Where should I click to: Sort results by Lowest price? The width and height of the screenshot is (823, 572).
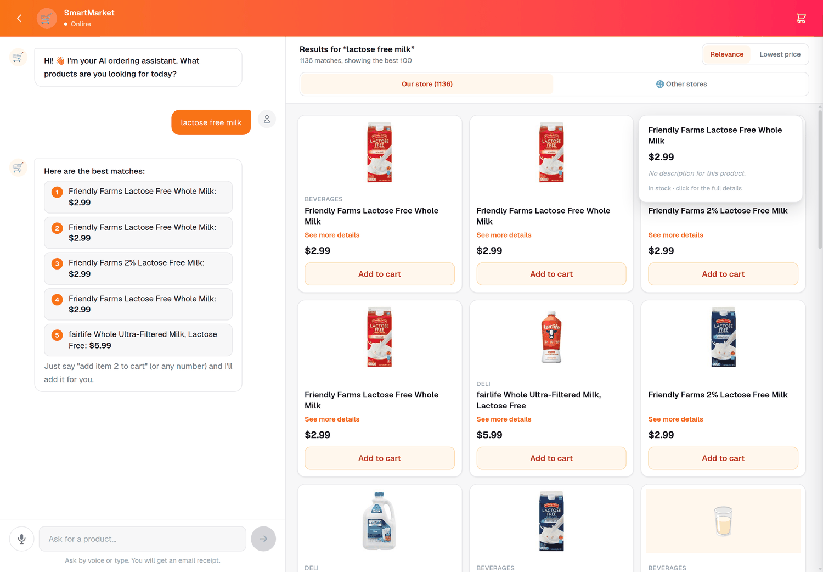[x=780, y=54]
